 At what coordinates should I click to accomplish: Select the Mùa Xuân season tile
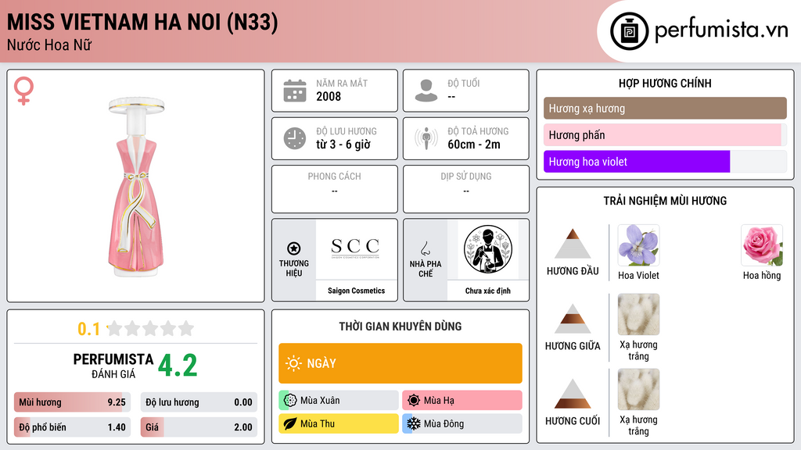click(x=339, y=400)
